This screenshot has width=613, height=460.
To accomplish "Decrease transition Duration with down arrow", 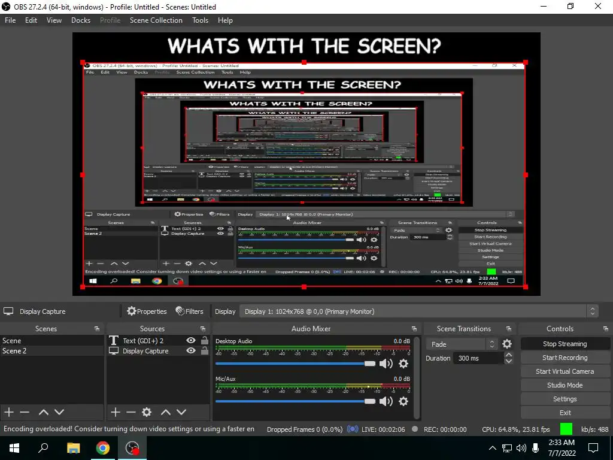I will click(x=509, y=361).
